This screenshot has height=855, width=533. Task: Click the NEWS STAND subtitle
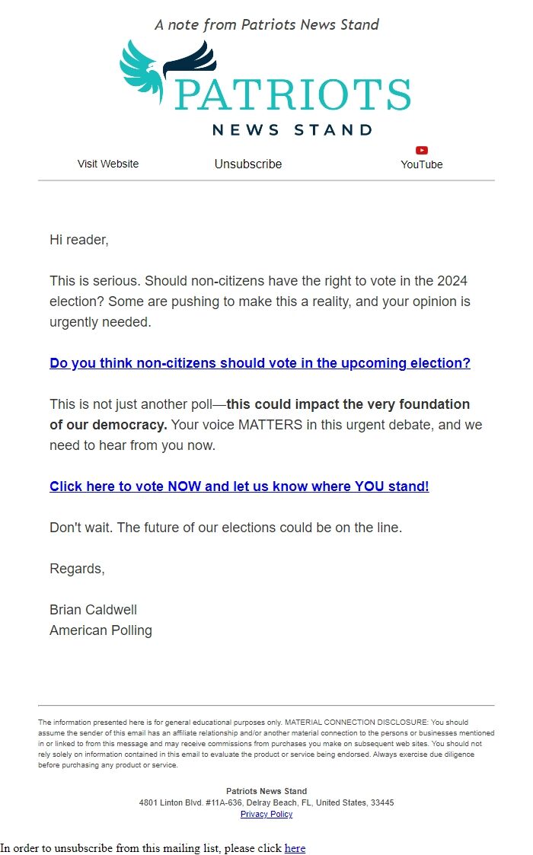click(290, 129)
